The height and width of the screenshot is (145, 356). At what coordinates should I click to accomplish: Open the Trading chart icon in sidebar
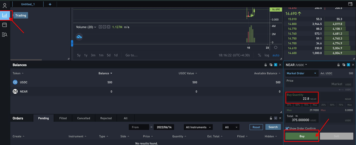pos(4,16)
